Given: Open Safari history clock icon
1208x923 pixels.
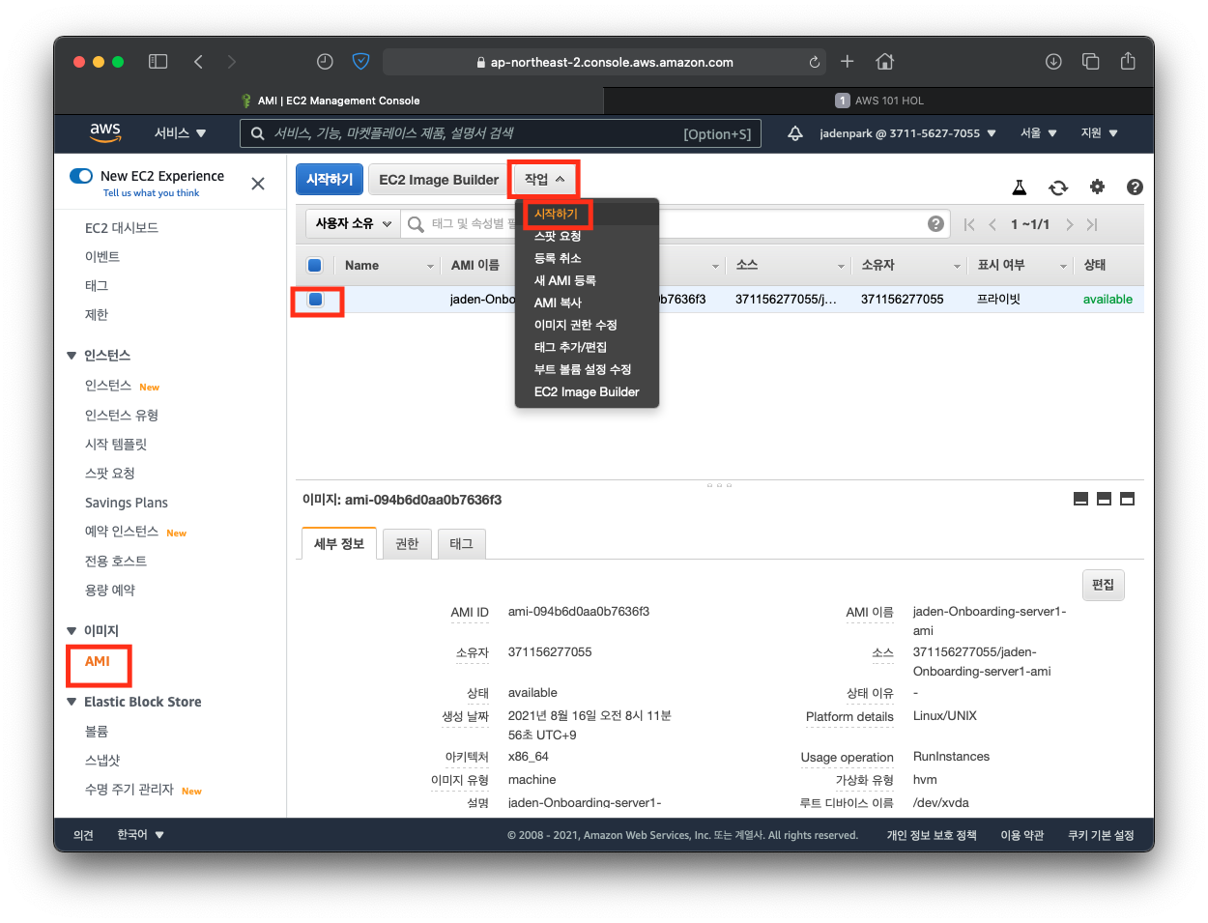Looking at the screenshot, I should (x=325, y=62).
